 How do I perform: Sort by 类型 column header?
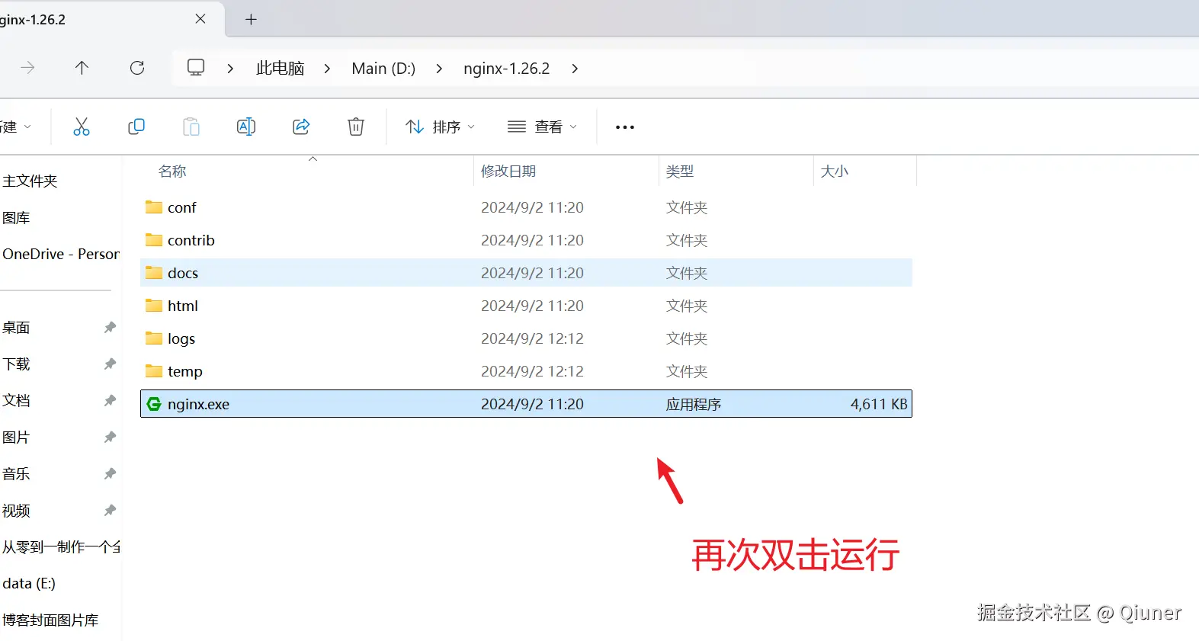point(680,171)
